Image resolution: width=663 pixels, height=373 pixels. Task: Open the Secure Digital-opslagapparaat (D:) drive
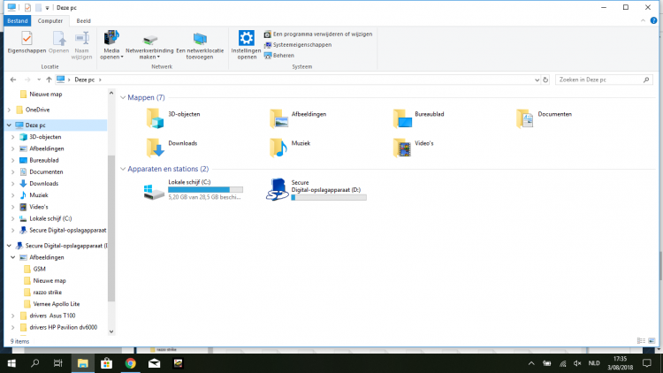[278, 189]
